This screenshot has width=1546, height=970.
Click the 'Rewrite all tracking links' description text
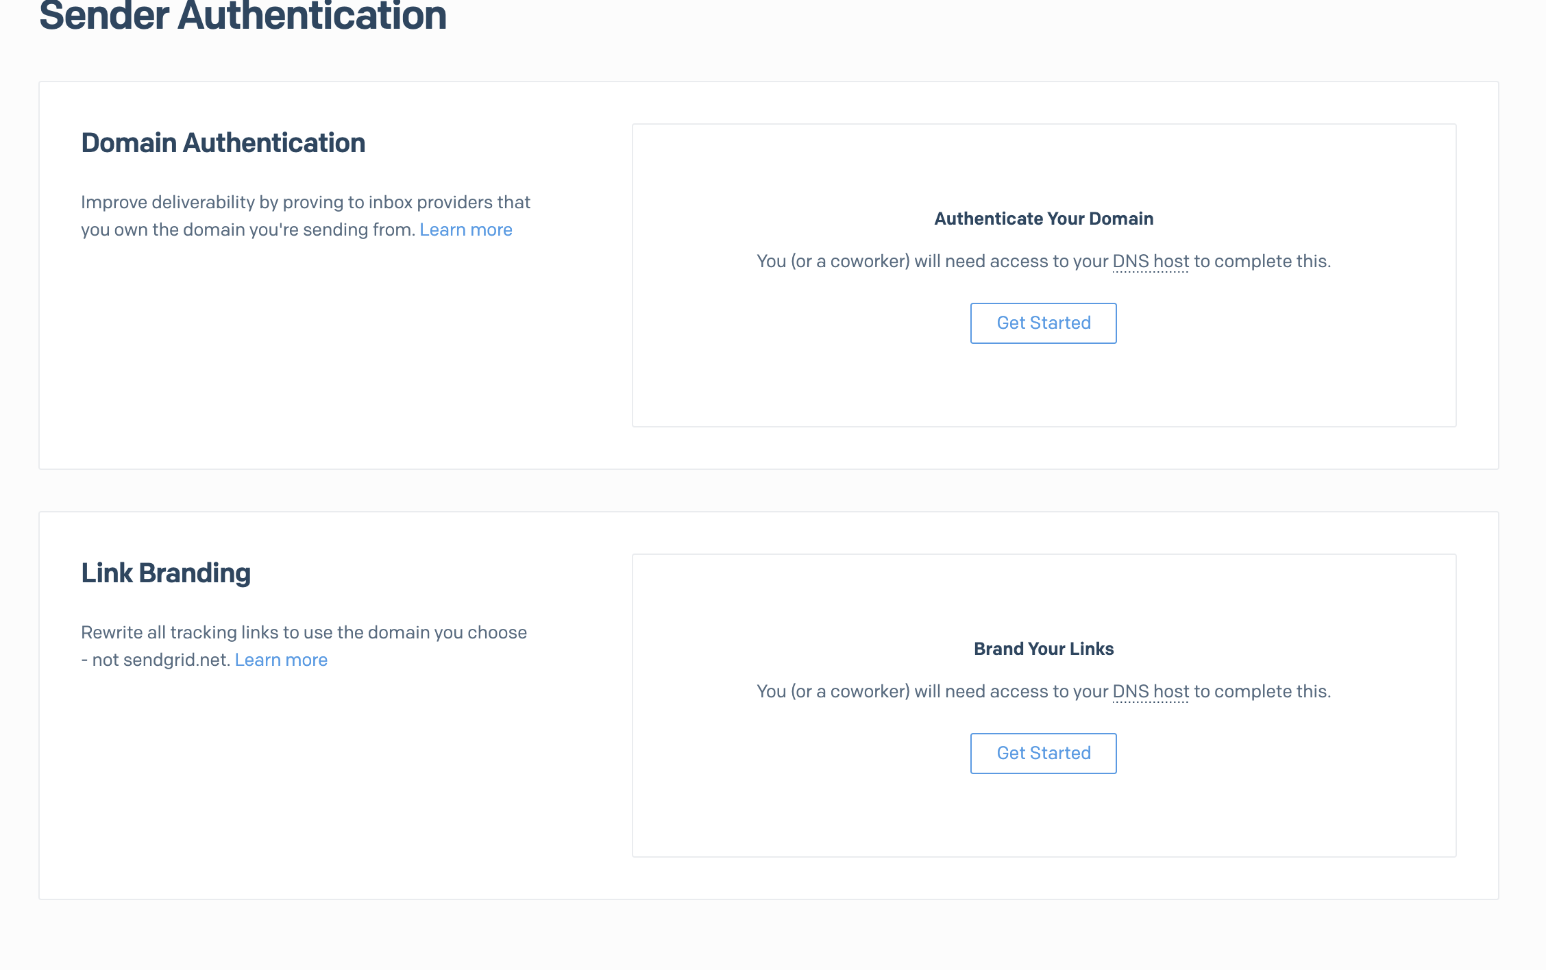coord(304,646)
